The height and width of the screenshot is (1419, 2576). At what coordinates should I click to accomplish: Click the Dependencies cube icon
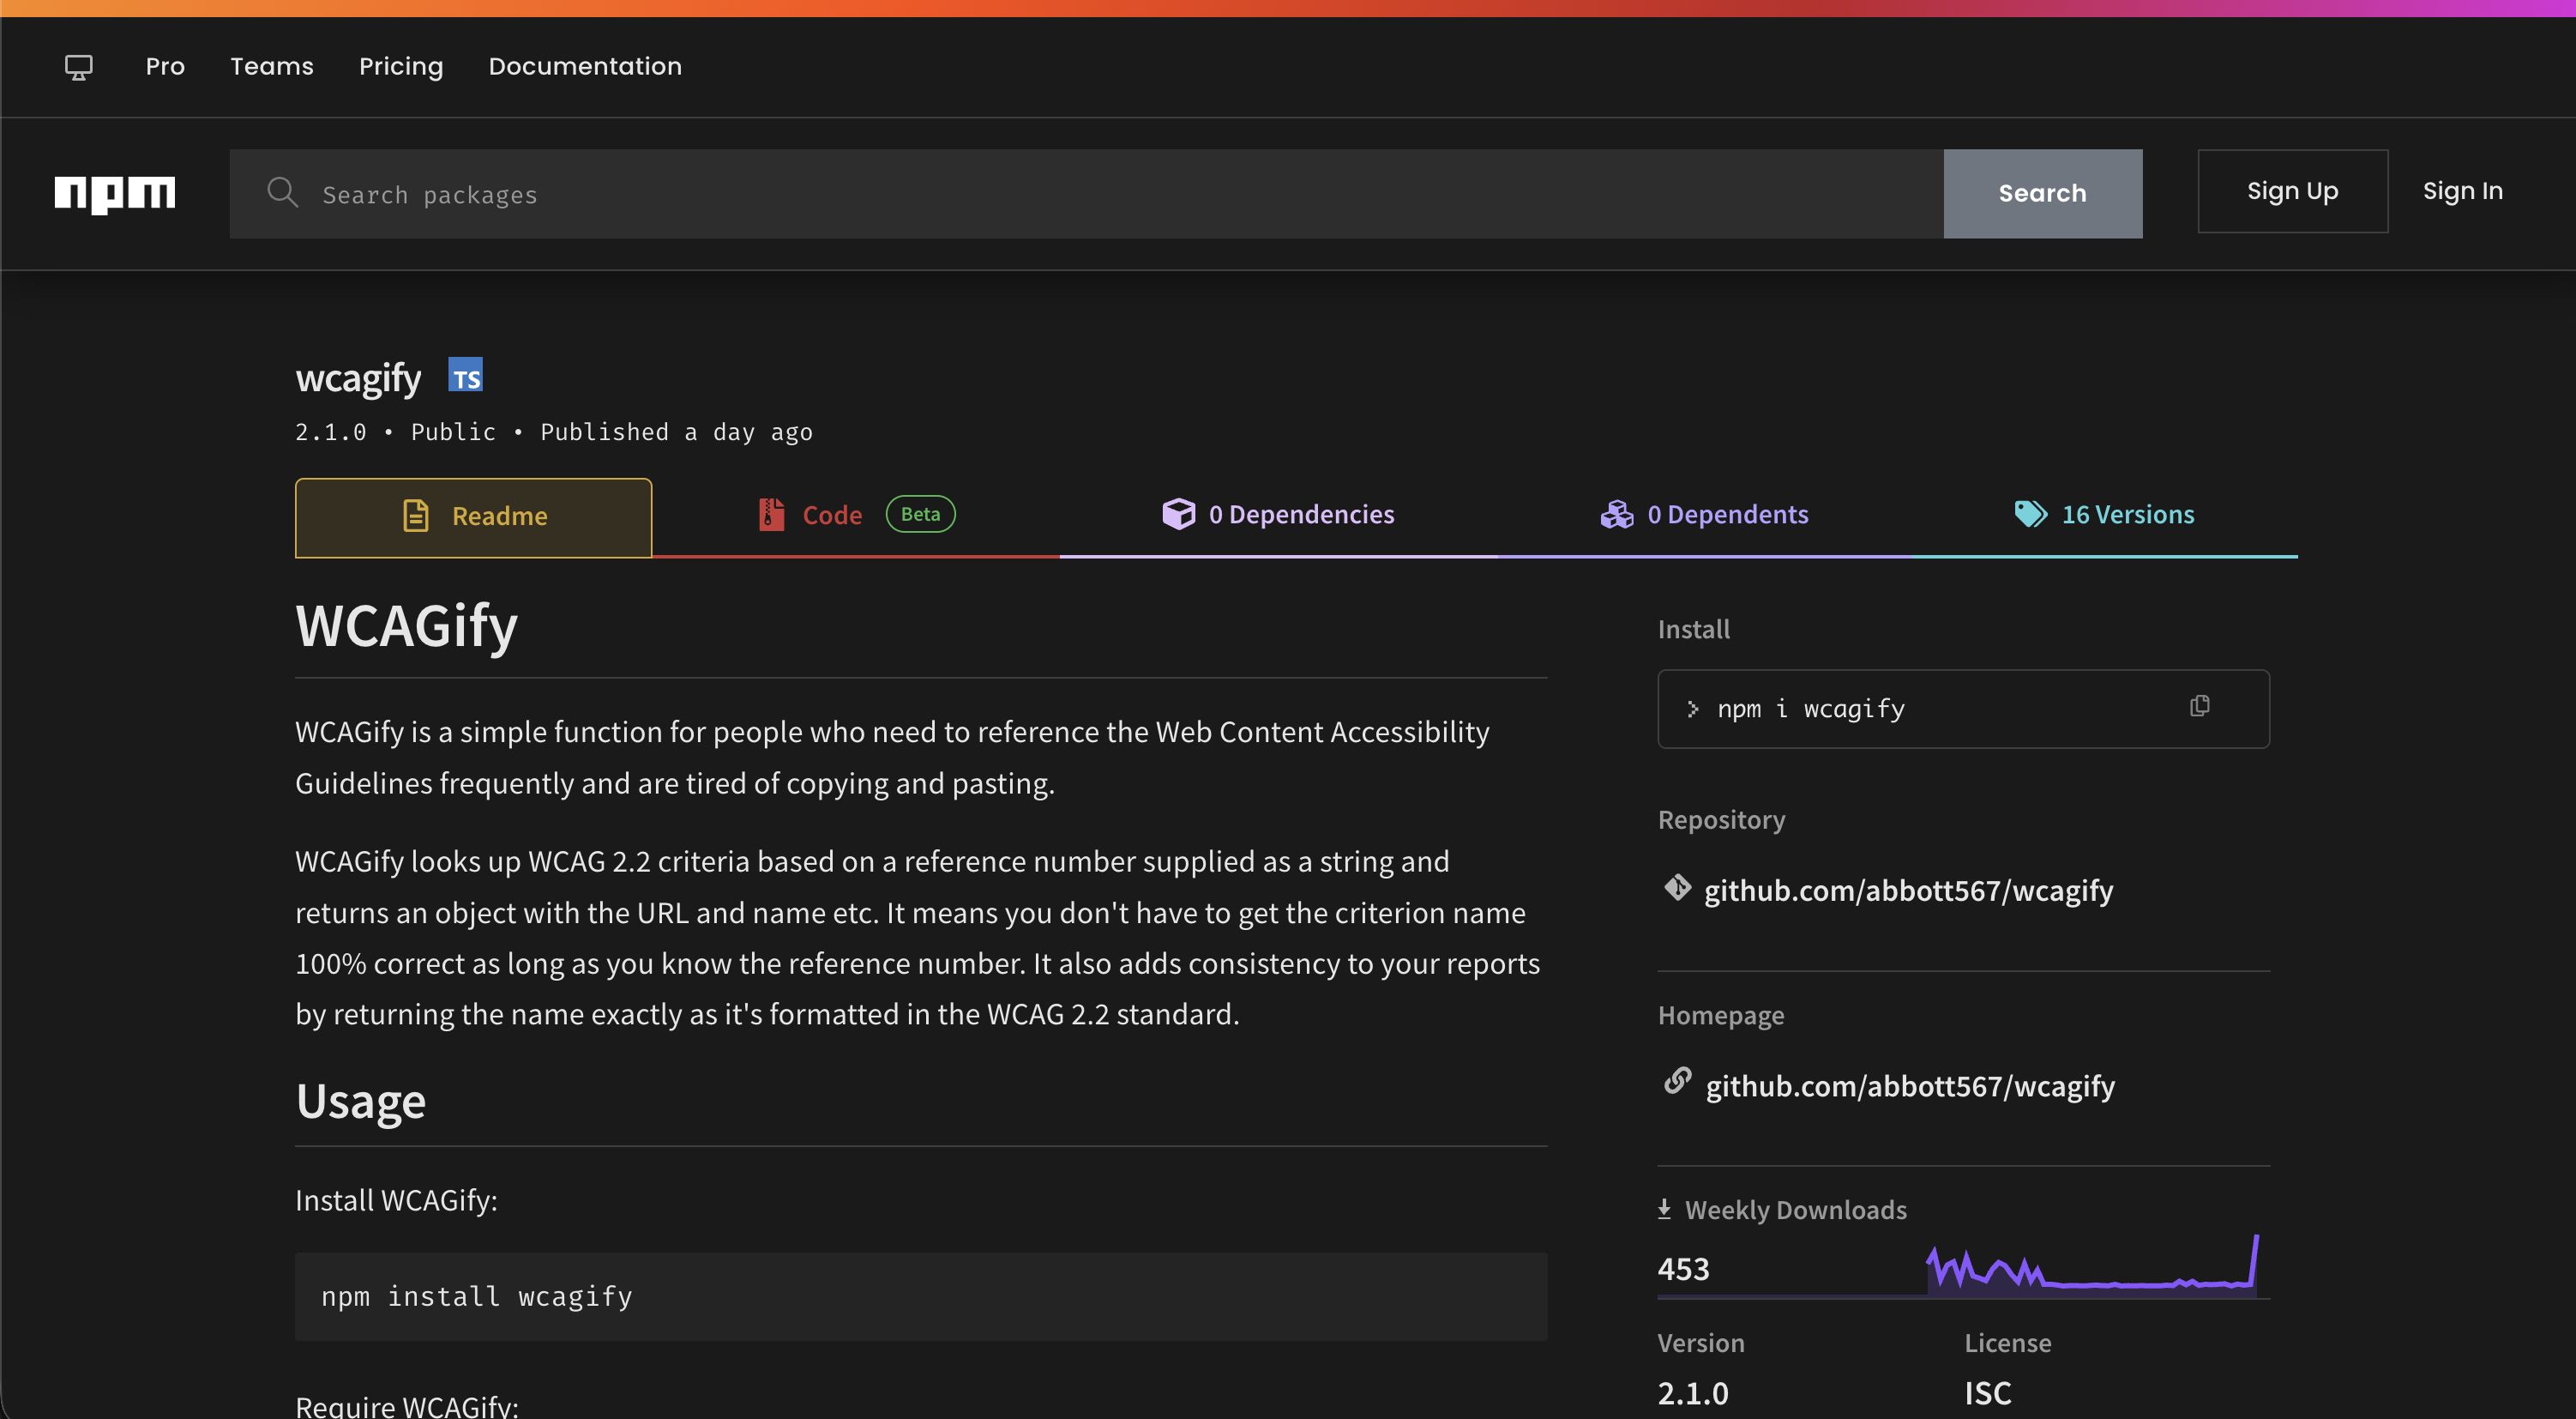(1178, 513)
